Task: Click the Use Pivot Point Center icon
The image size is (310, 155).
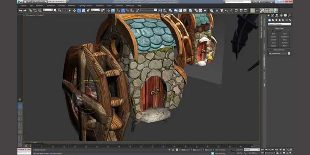Action: [103, 10]
